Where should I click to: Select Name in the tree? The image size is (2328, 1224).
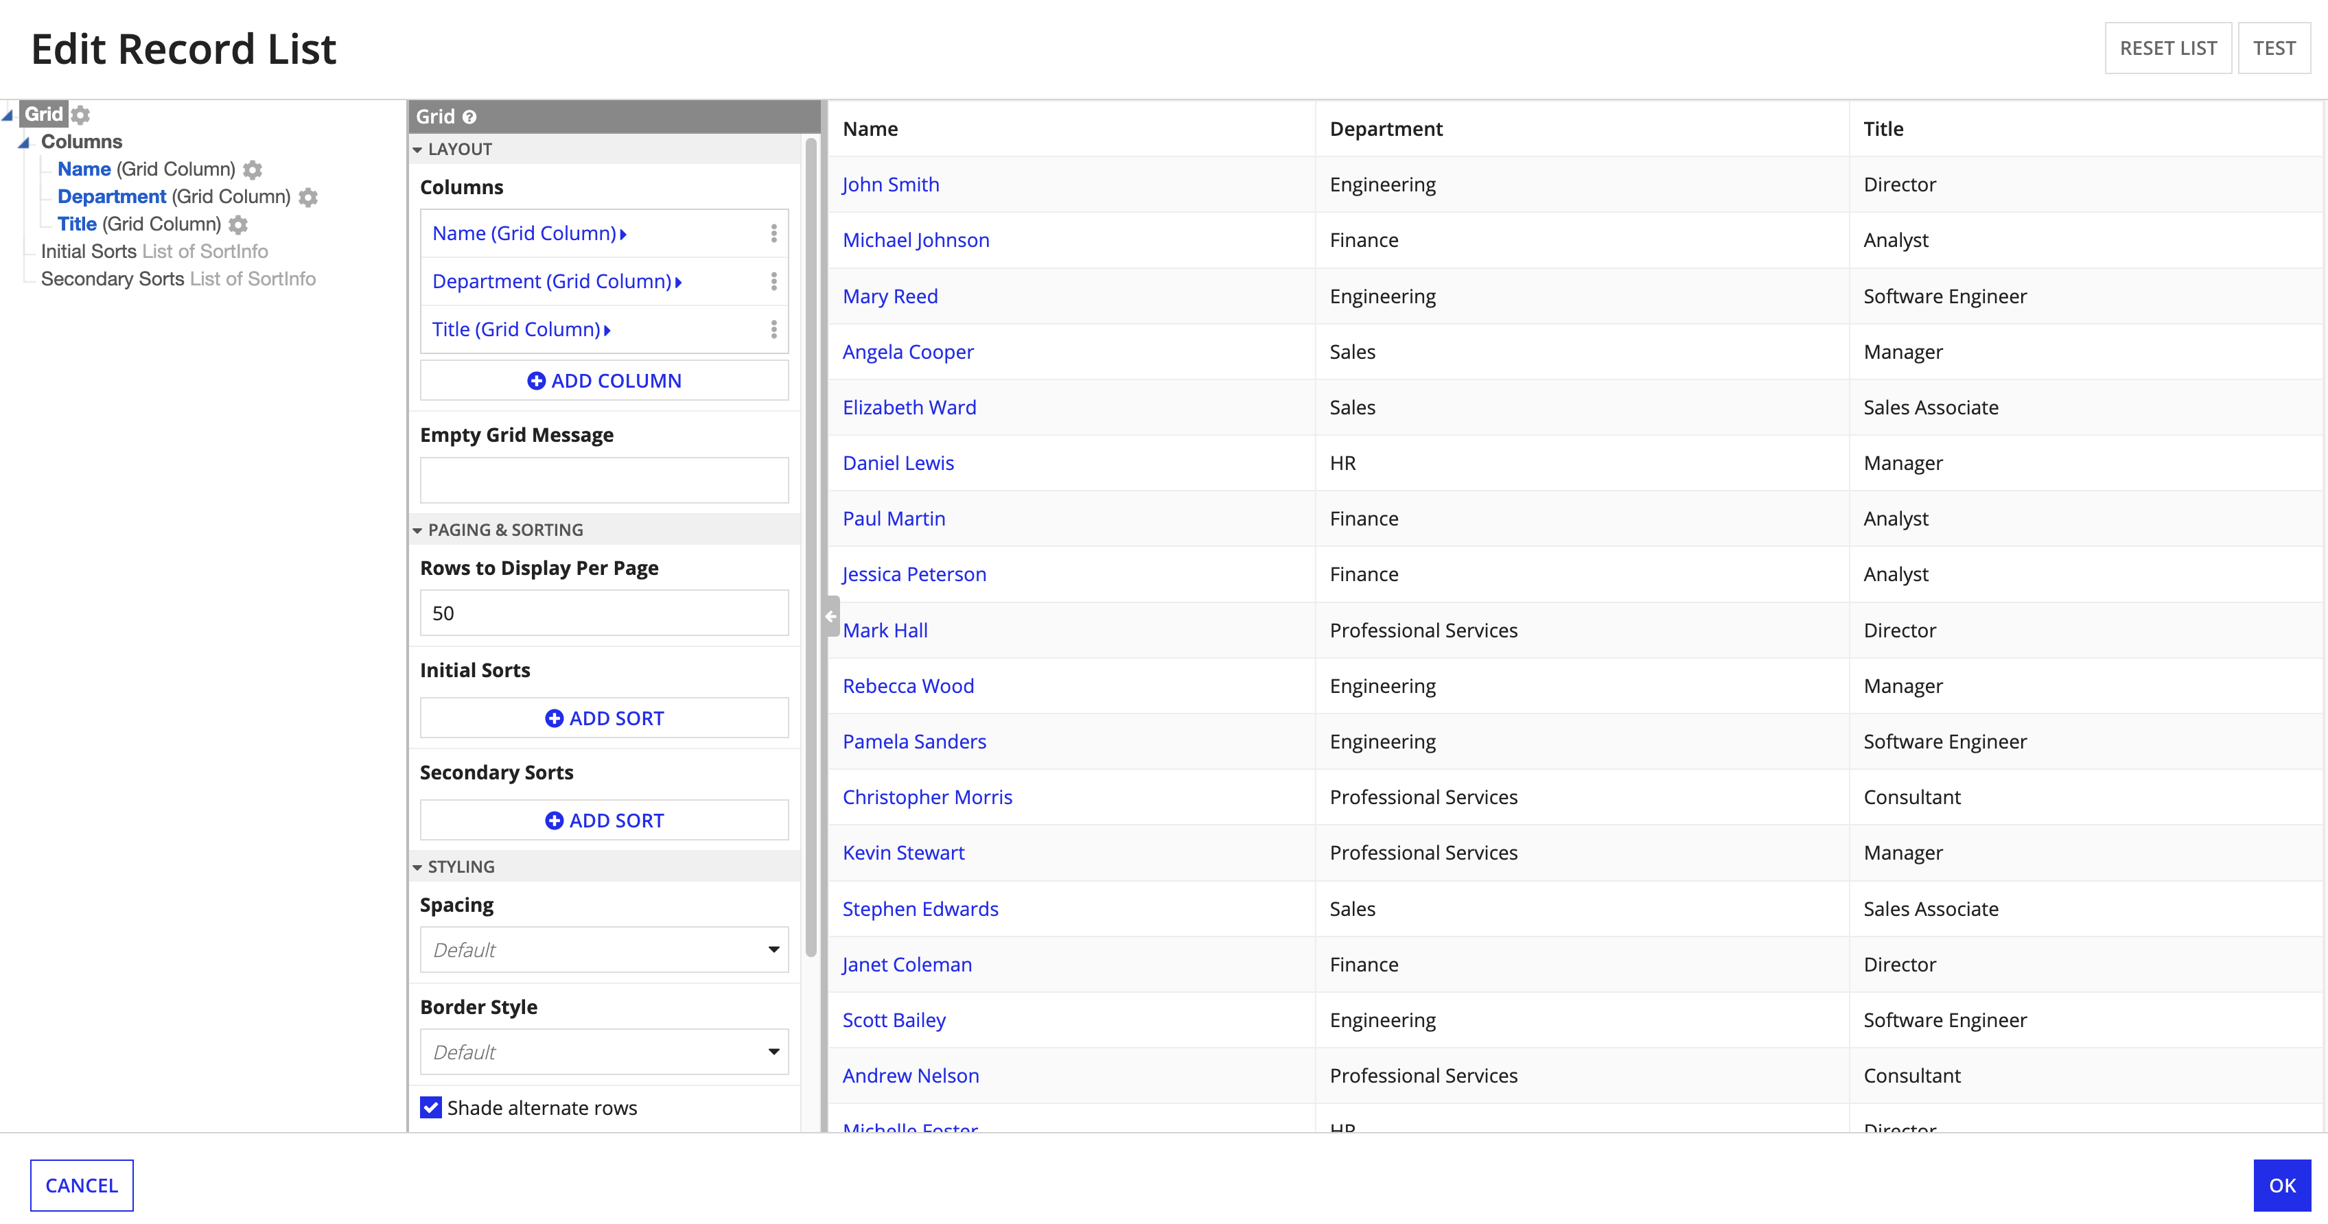(x=84, y=169)
